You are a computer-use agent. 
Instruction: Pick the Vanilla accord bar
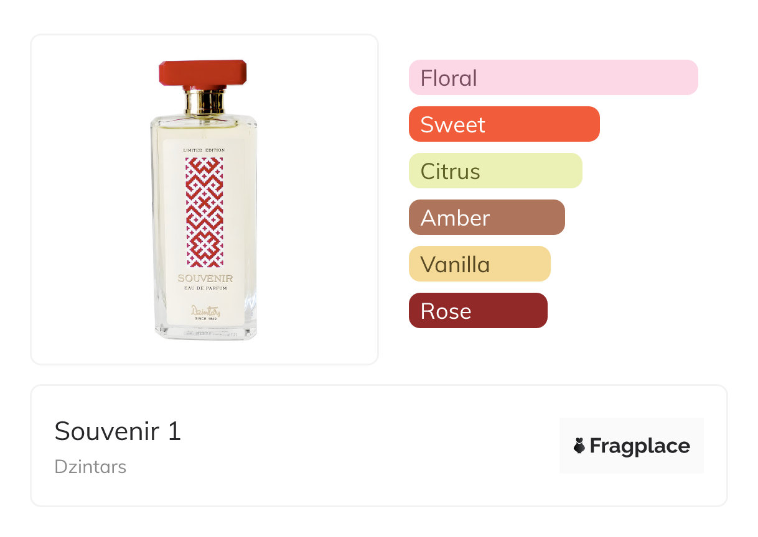pos(479,264)
